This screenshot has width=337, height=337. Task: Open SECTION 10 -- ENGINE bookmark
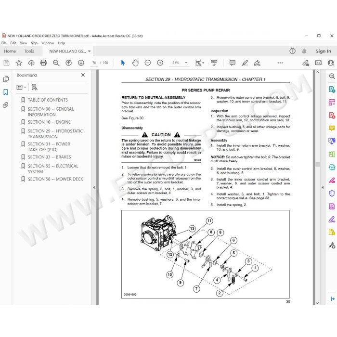(x=49, y=122)
